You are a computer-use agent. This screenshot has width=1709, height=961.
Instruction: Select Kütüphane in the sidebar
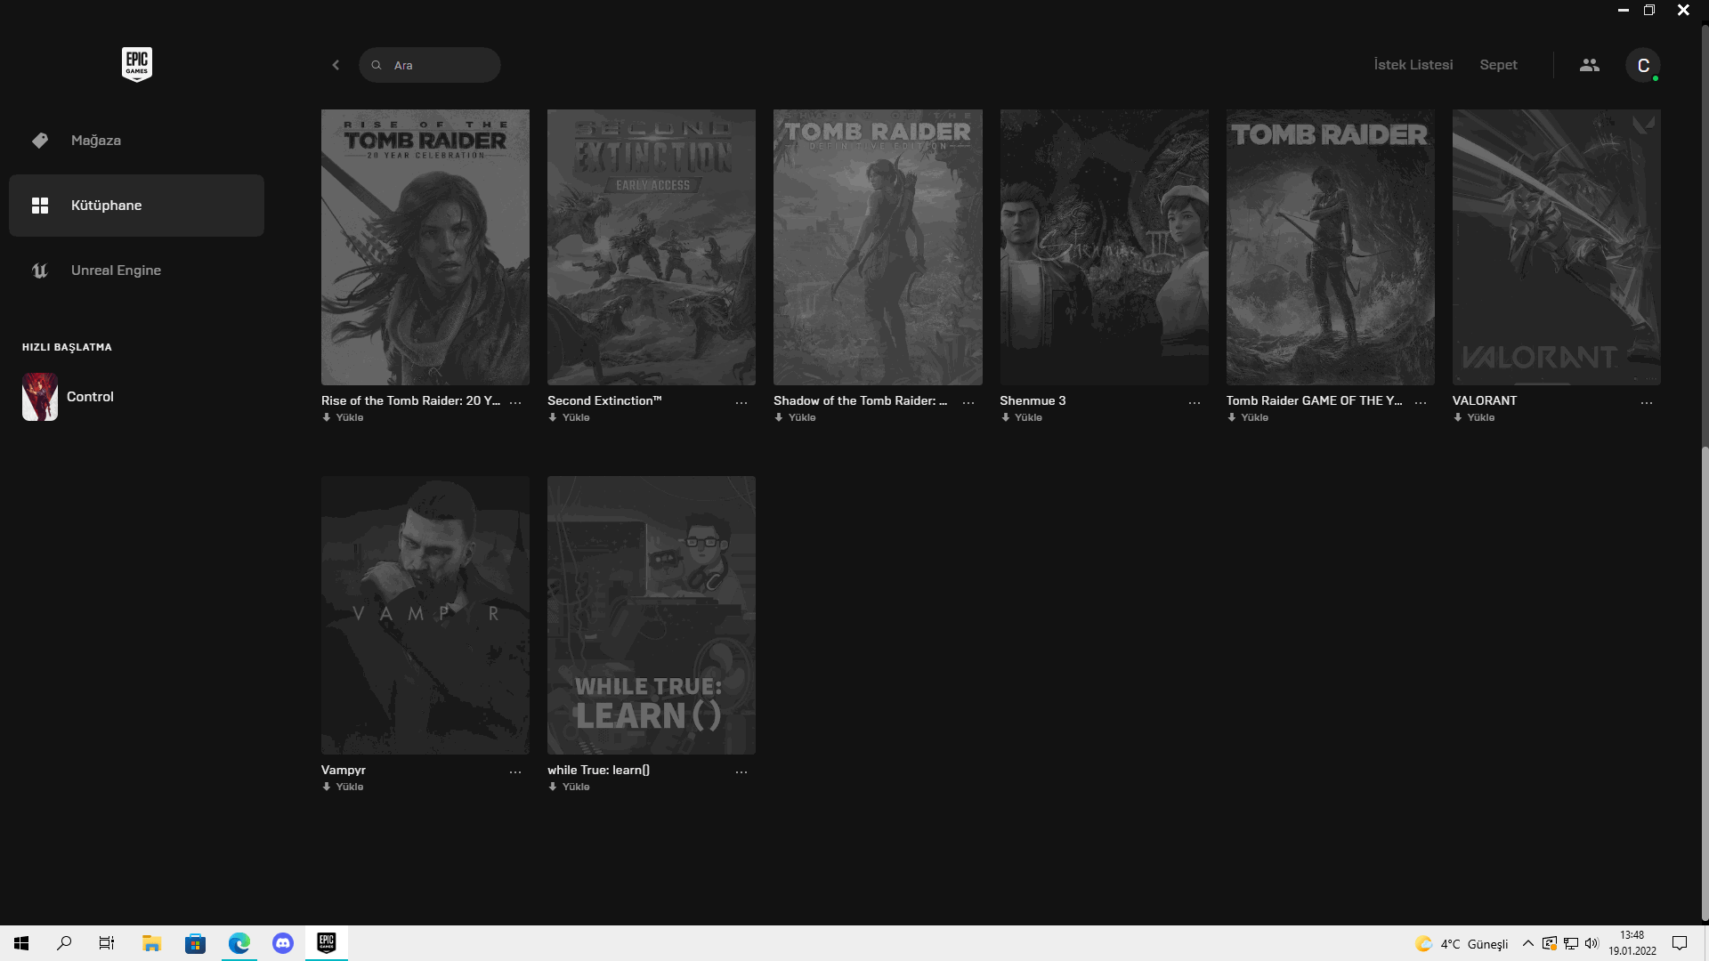136,206
